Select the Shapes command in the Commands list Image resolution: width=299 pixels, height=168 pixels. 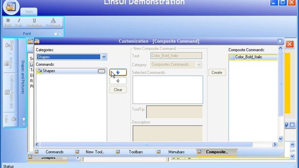coord(71,71)
